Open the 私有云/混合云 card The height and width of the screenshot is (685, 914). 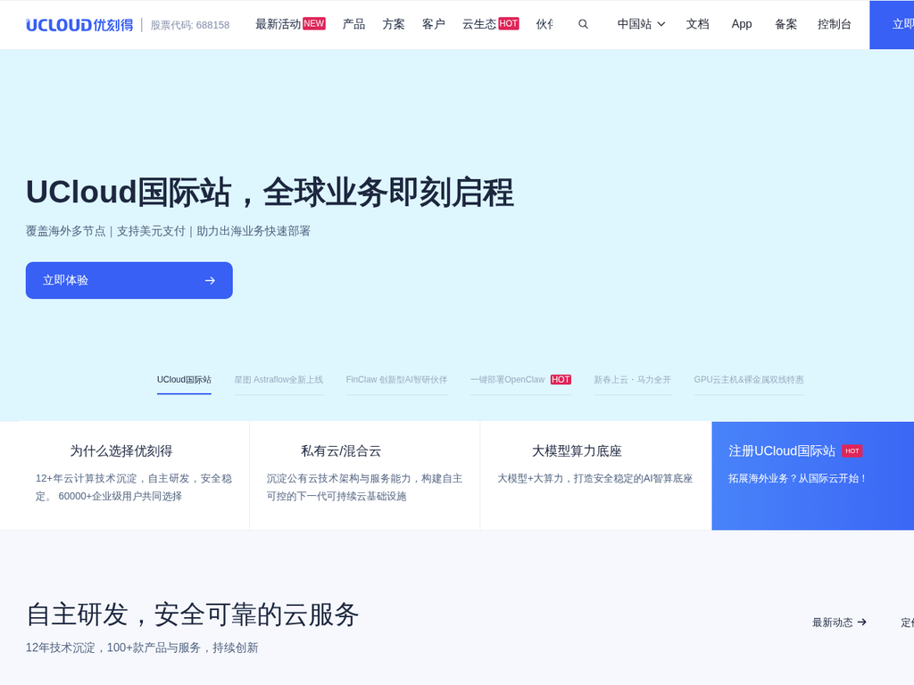tap(365, 475)
